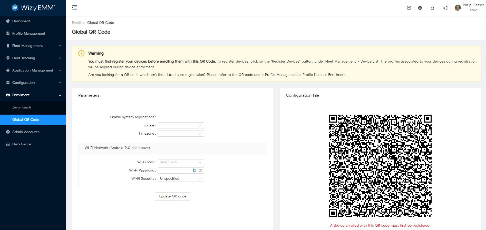This screenshot has height=230, width=486.
Task: Open Admin Accounts menu item
Action: coord(33,132)
